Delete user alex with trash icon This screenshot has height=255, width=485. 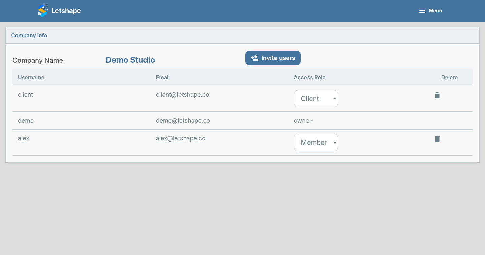[437, 139]
